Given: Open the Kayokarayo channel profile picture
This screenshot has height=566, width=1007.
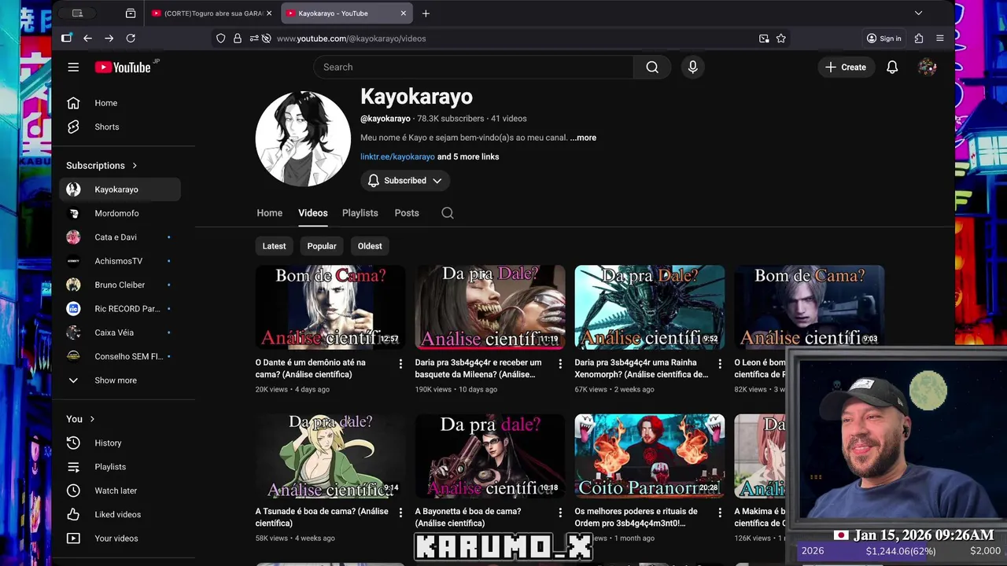Looking at the screenshot, I should click(303, 138).
